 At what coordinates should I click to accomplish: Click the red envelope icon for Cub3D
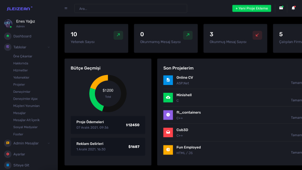click(x=168, y=132)
